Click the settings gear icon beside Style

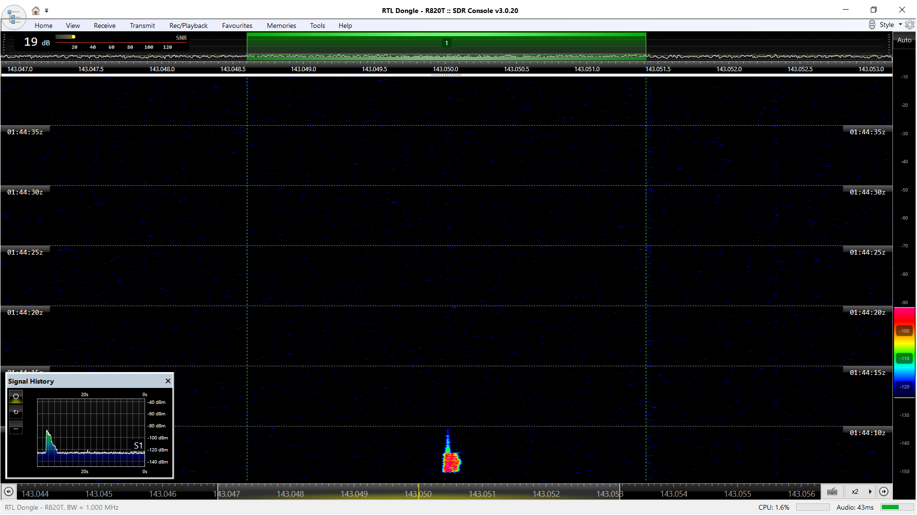click(x=909, y=25)
